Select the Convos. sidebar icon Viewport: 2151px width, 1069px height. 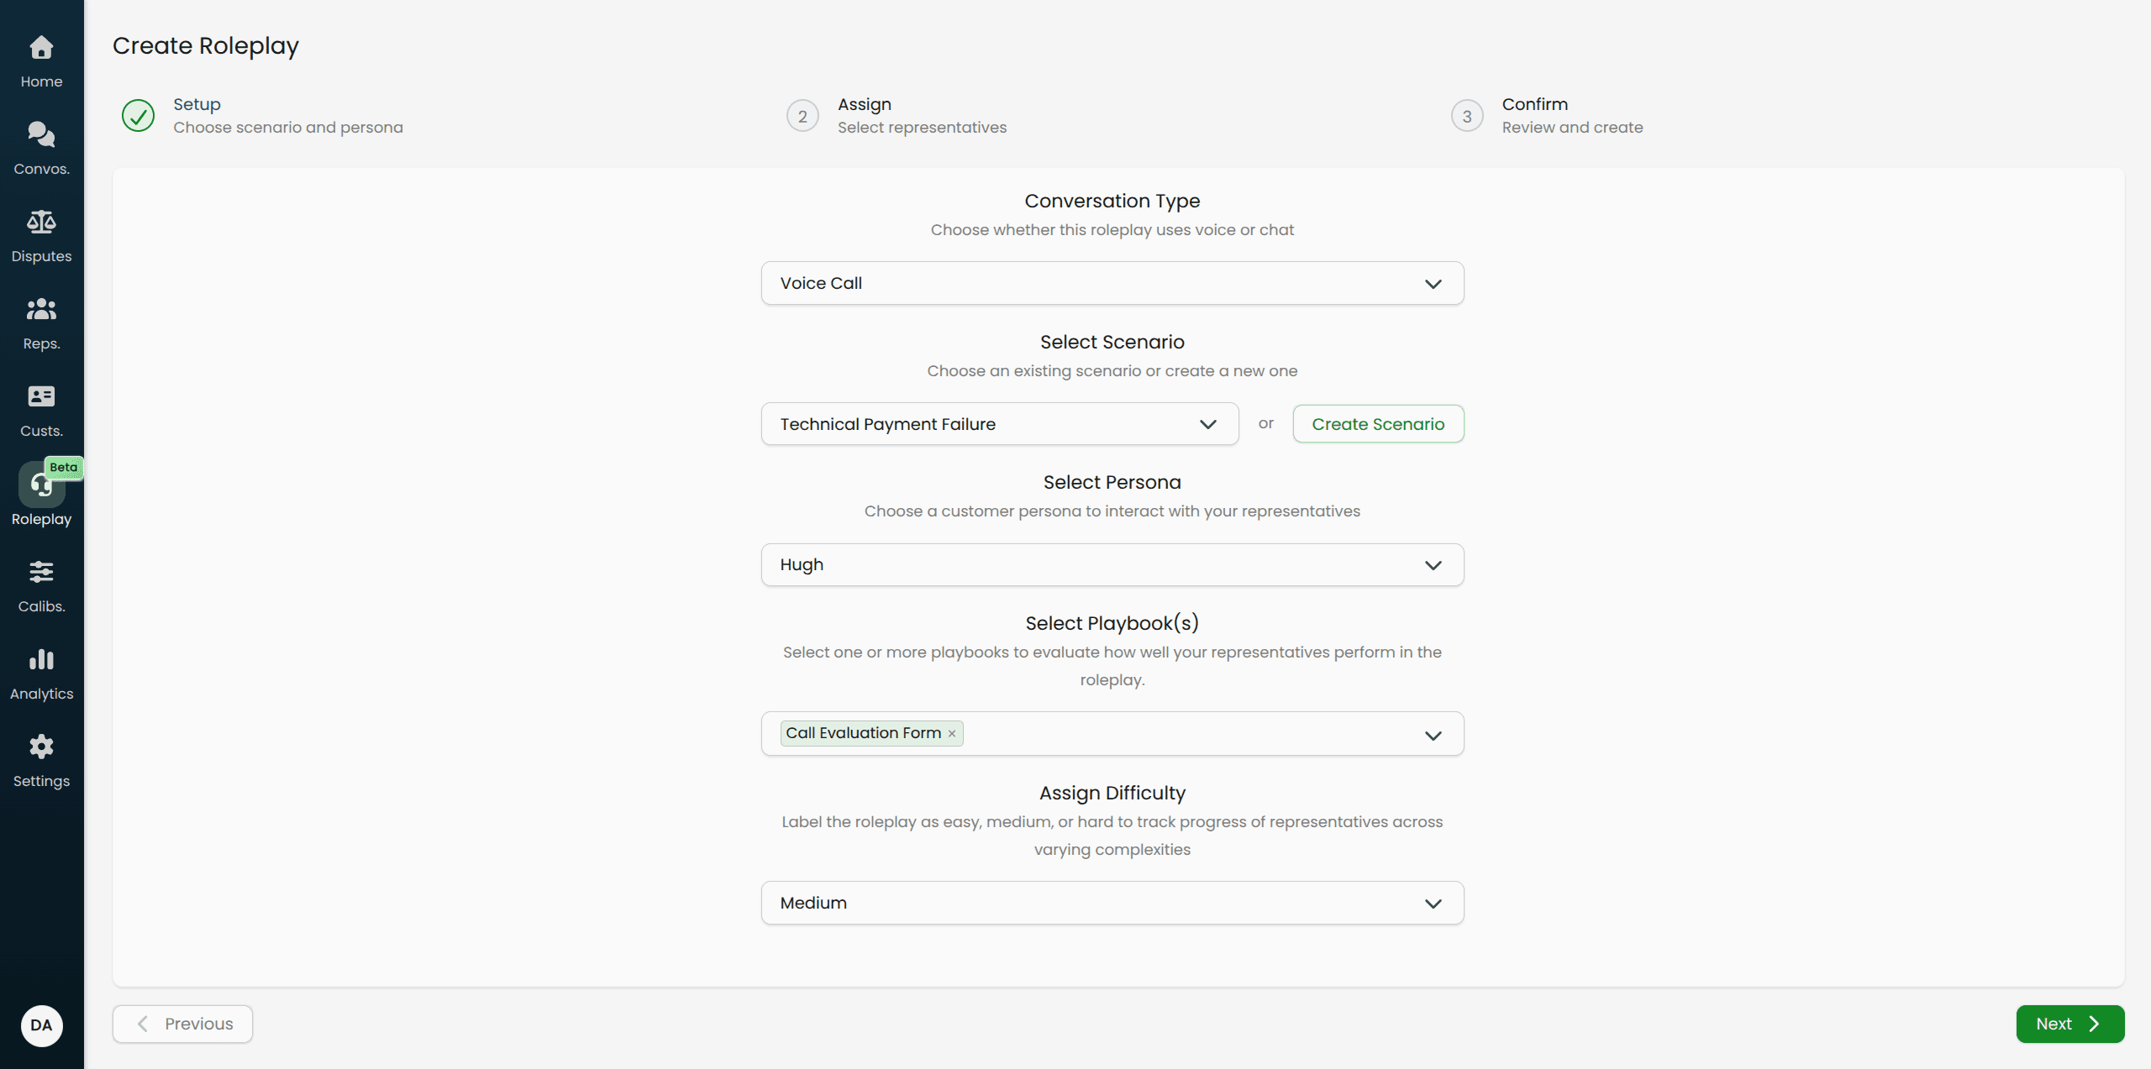41,147
